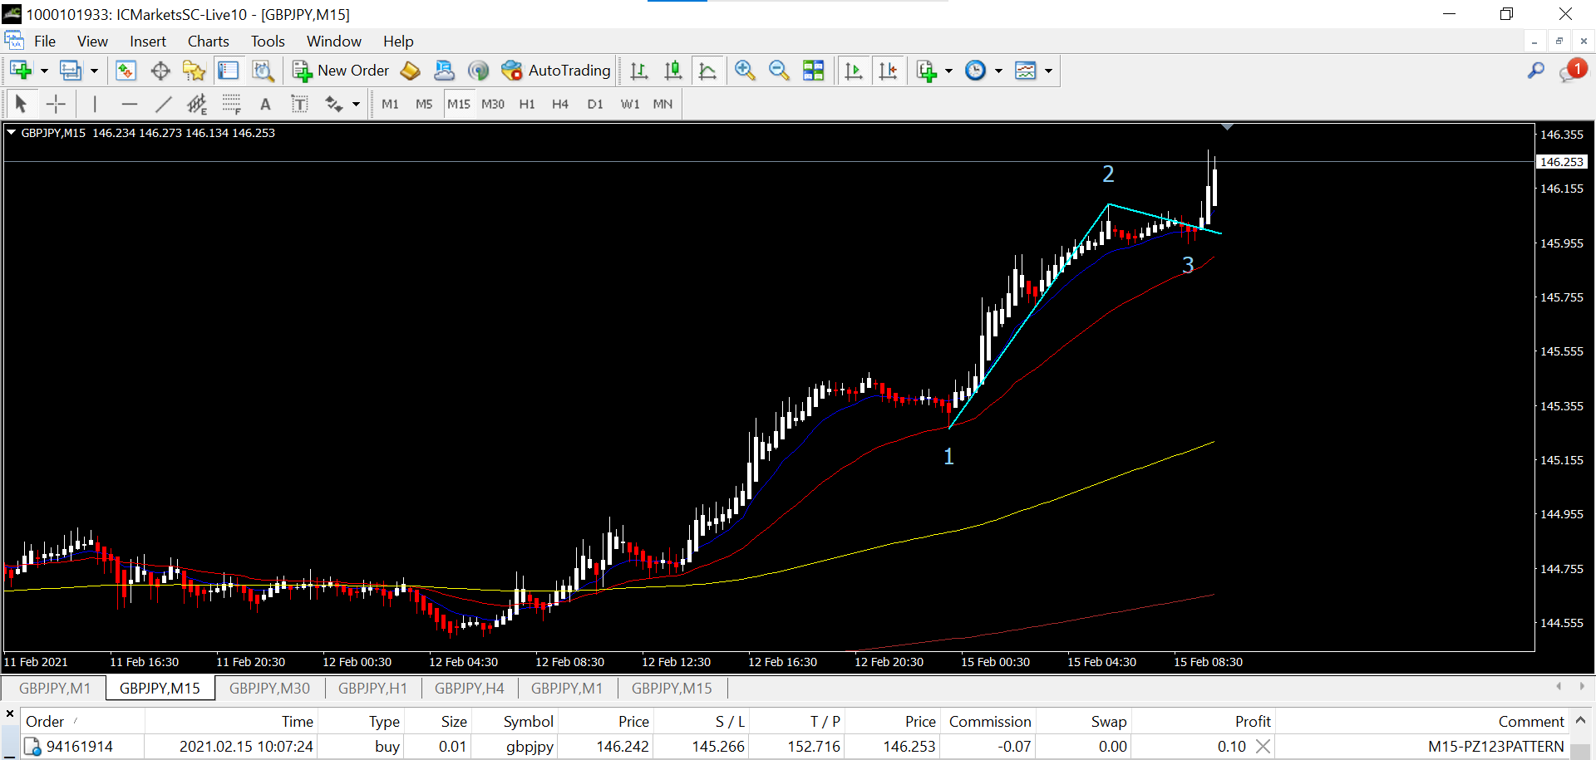Switch to the M5 timeframe

(x=424, y=104)
